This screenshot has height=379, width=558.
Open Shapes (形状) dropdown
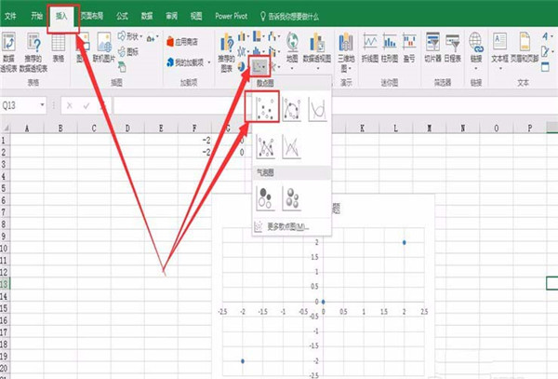pos(130,36)
